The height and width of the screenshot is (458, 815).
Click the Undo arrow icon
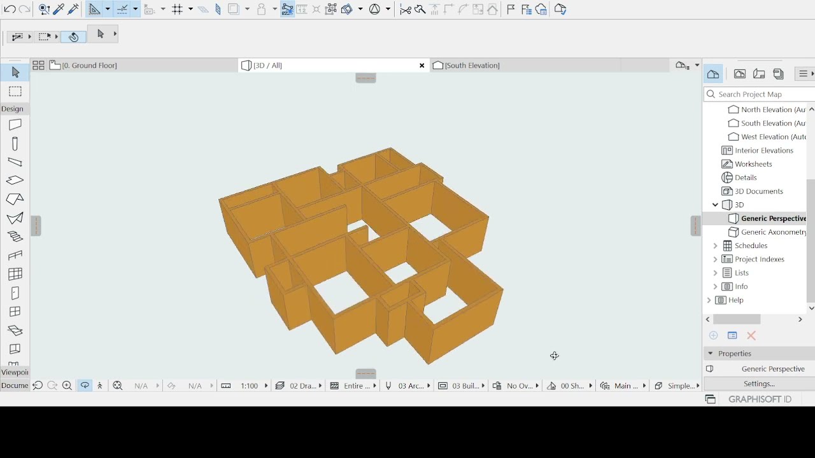pos(10,10)
